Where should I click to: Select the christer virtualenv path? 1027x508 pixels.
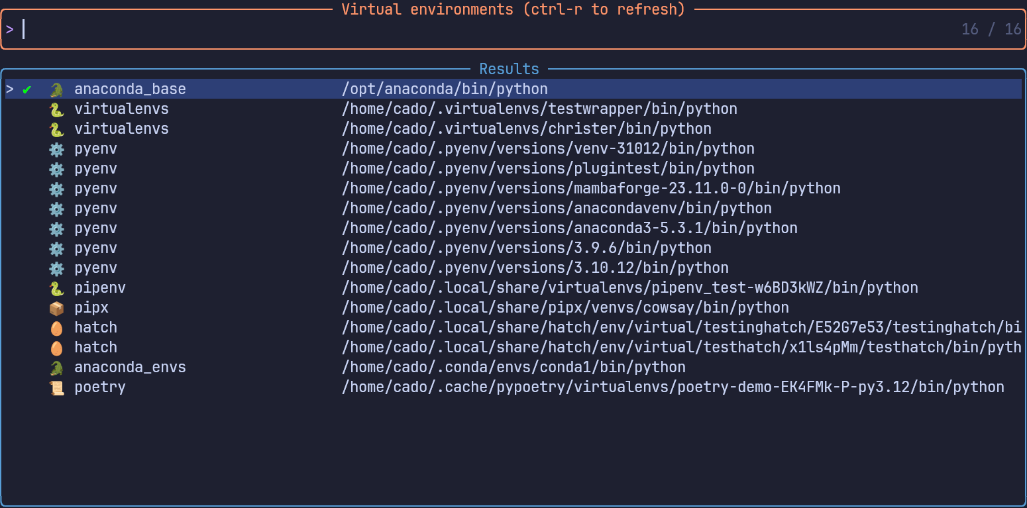point(527,129)
